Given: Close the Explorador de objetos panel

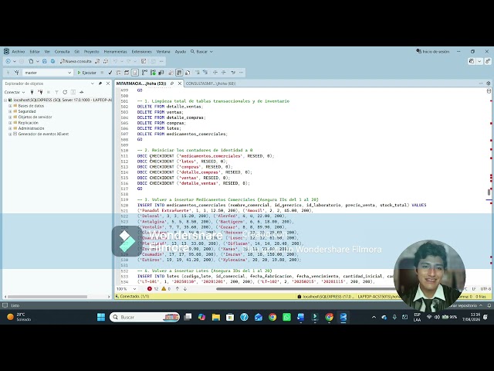Looking at the screenshot, I should click(108, 83).
